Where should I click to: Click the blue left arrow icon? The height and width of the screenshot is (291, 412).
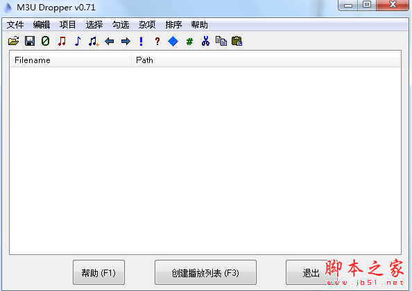tap(110, 41)
